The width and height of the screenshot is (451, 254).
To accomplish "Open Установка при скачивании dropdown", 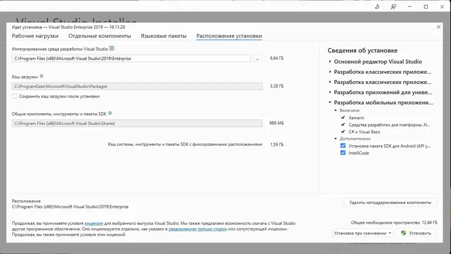I will coord(362,233).
